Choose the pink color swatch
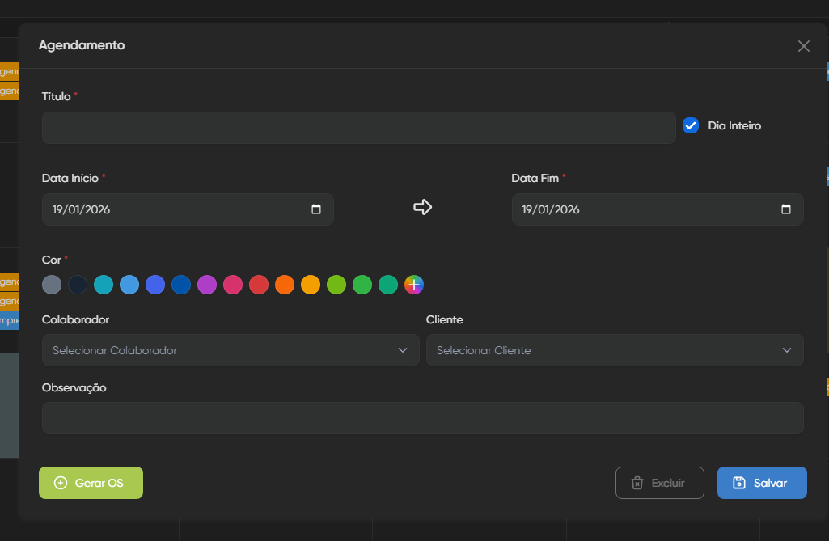Viewport: 829px width, 541px height. coord(233,285)
